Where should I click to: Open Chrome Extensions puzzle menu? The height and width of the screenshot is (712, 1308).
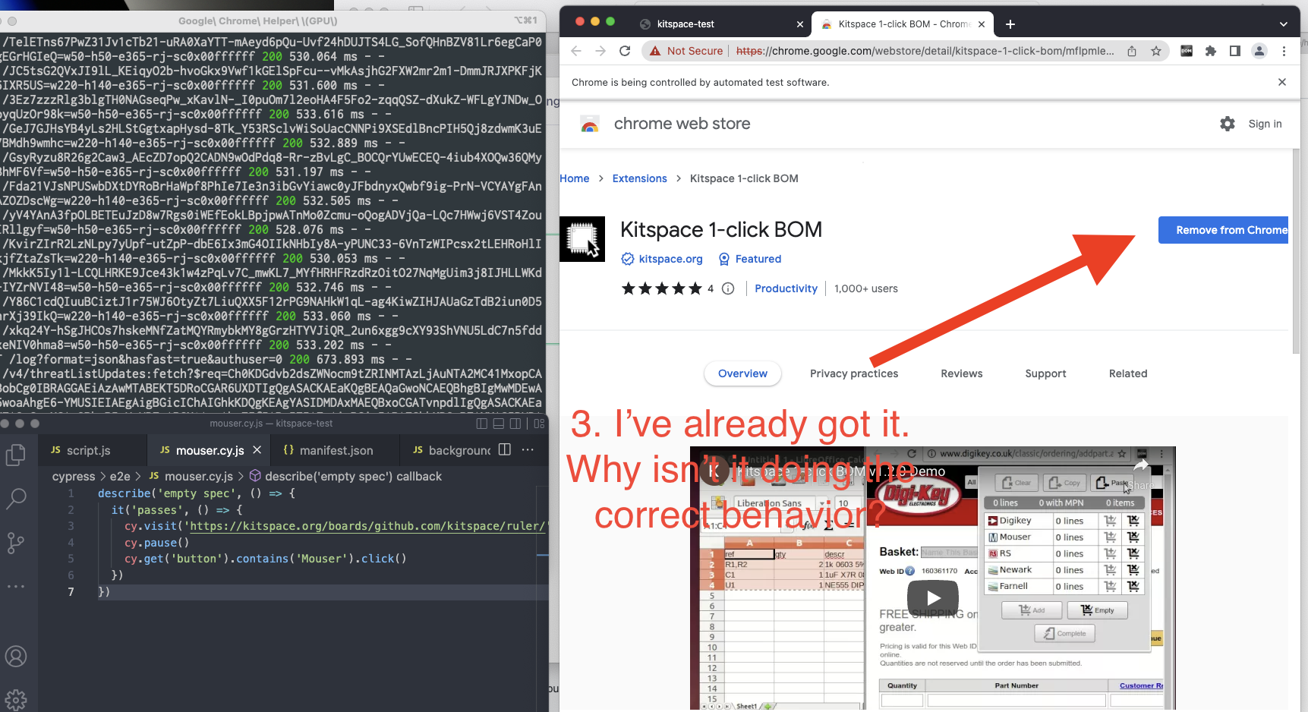click(x=1211, y=51)
